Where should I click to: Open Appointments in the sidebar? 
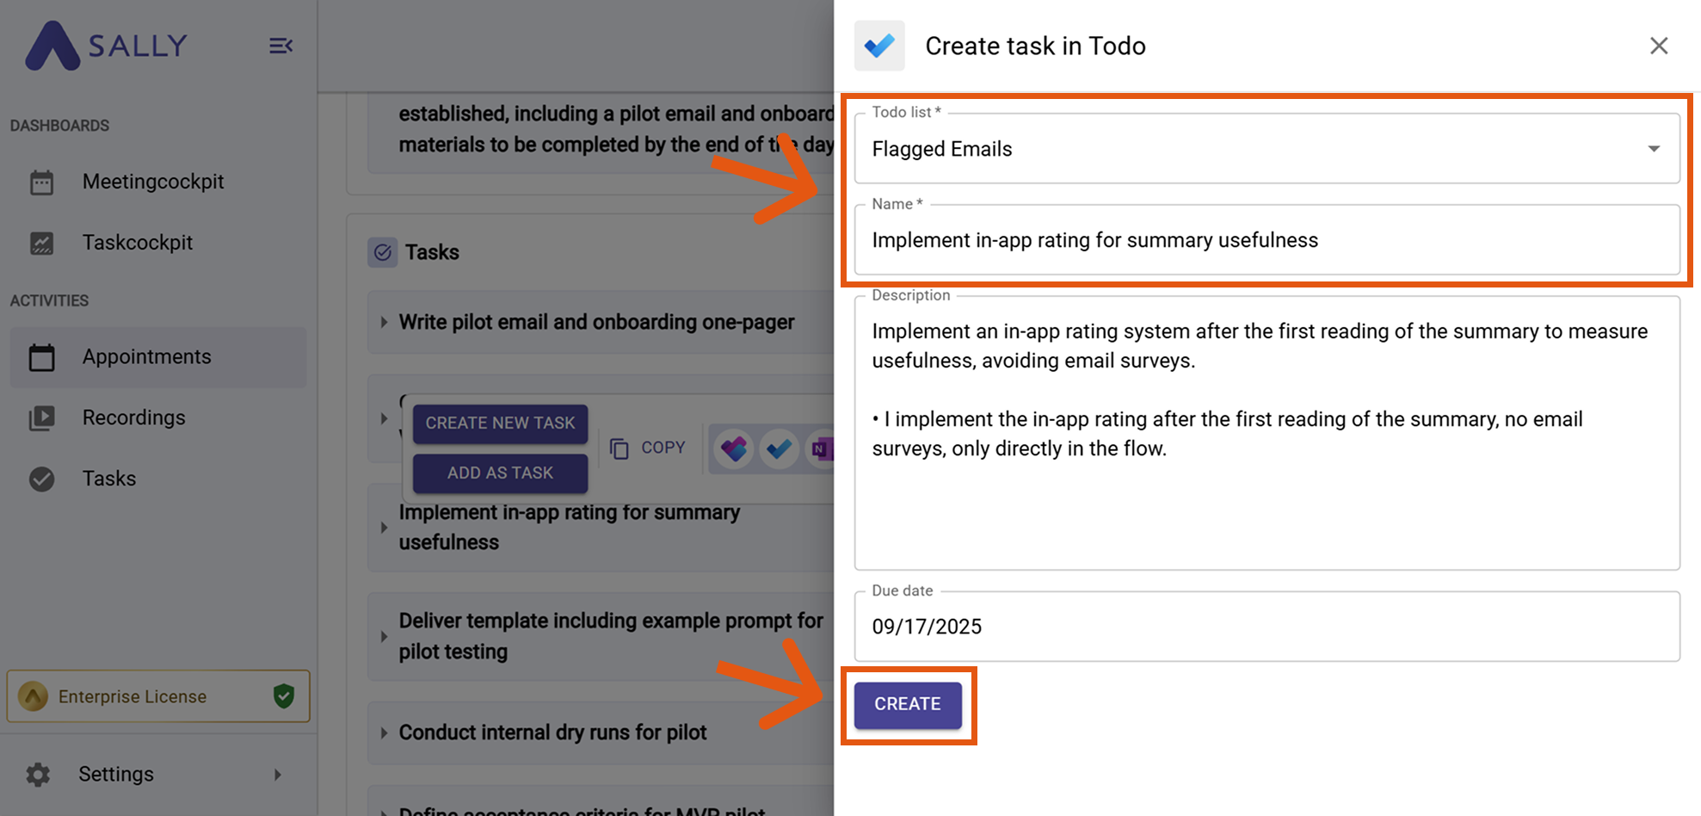[146, 356]
